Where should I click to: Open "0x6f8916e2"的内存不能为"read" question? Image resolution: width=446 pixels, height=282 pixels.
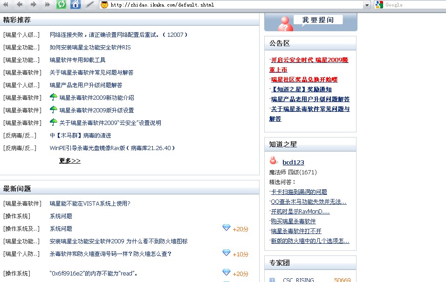tap(94, 274)
